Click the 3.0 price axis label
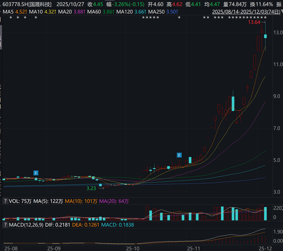The image size is (283, 251). (277, 192)
